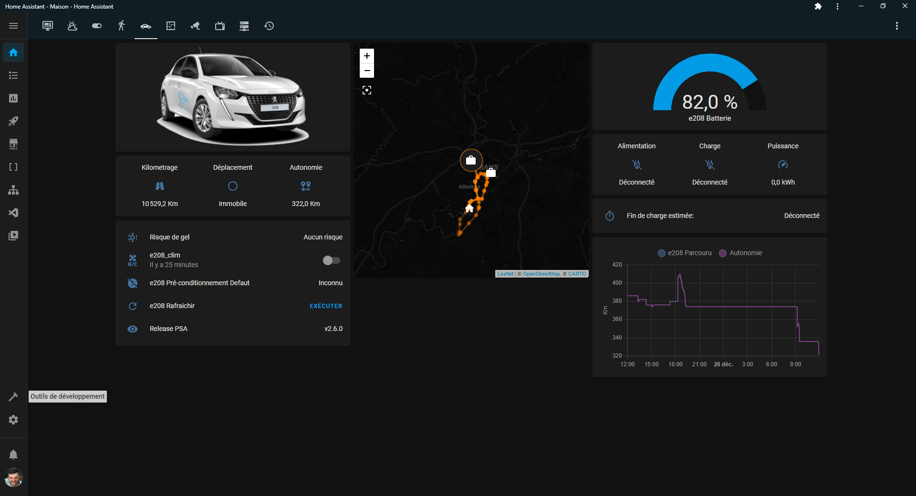Open Media browser in sidebar
916x496 pixels.
coord(13,236)
